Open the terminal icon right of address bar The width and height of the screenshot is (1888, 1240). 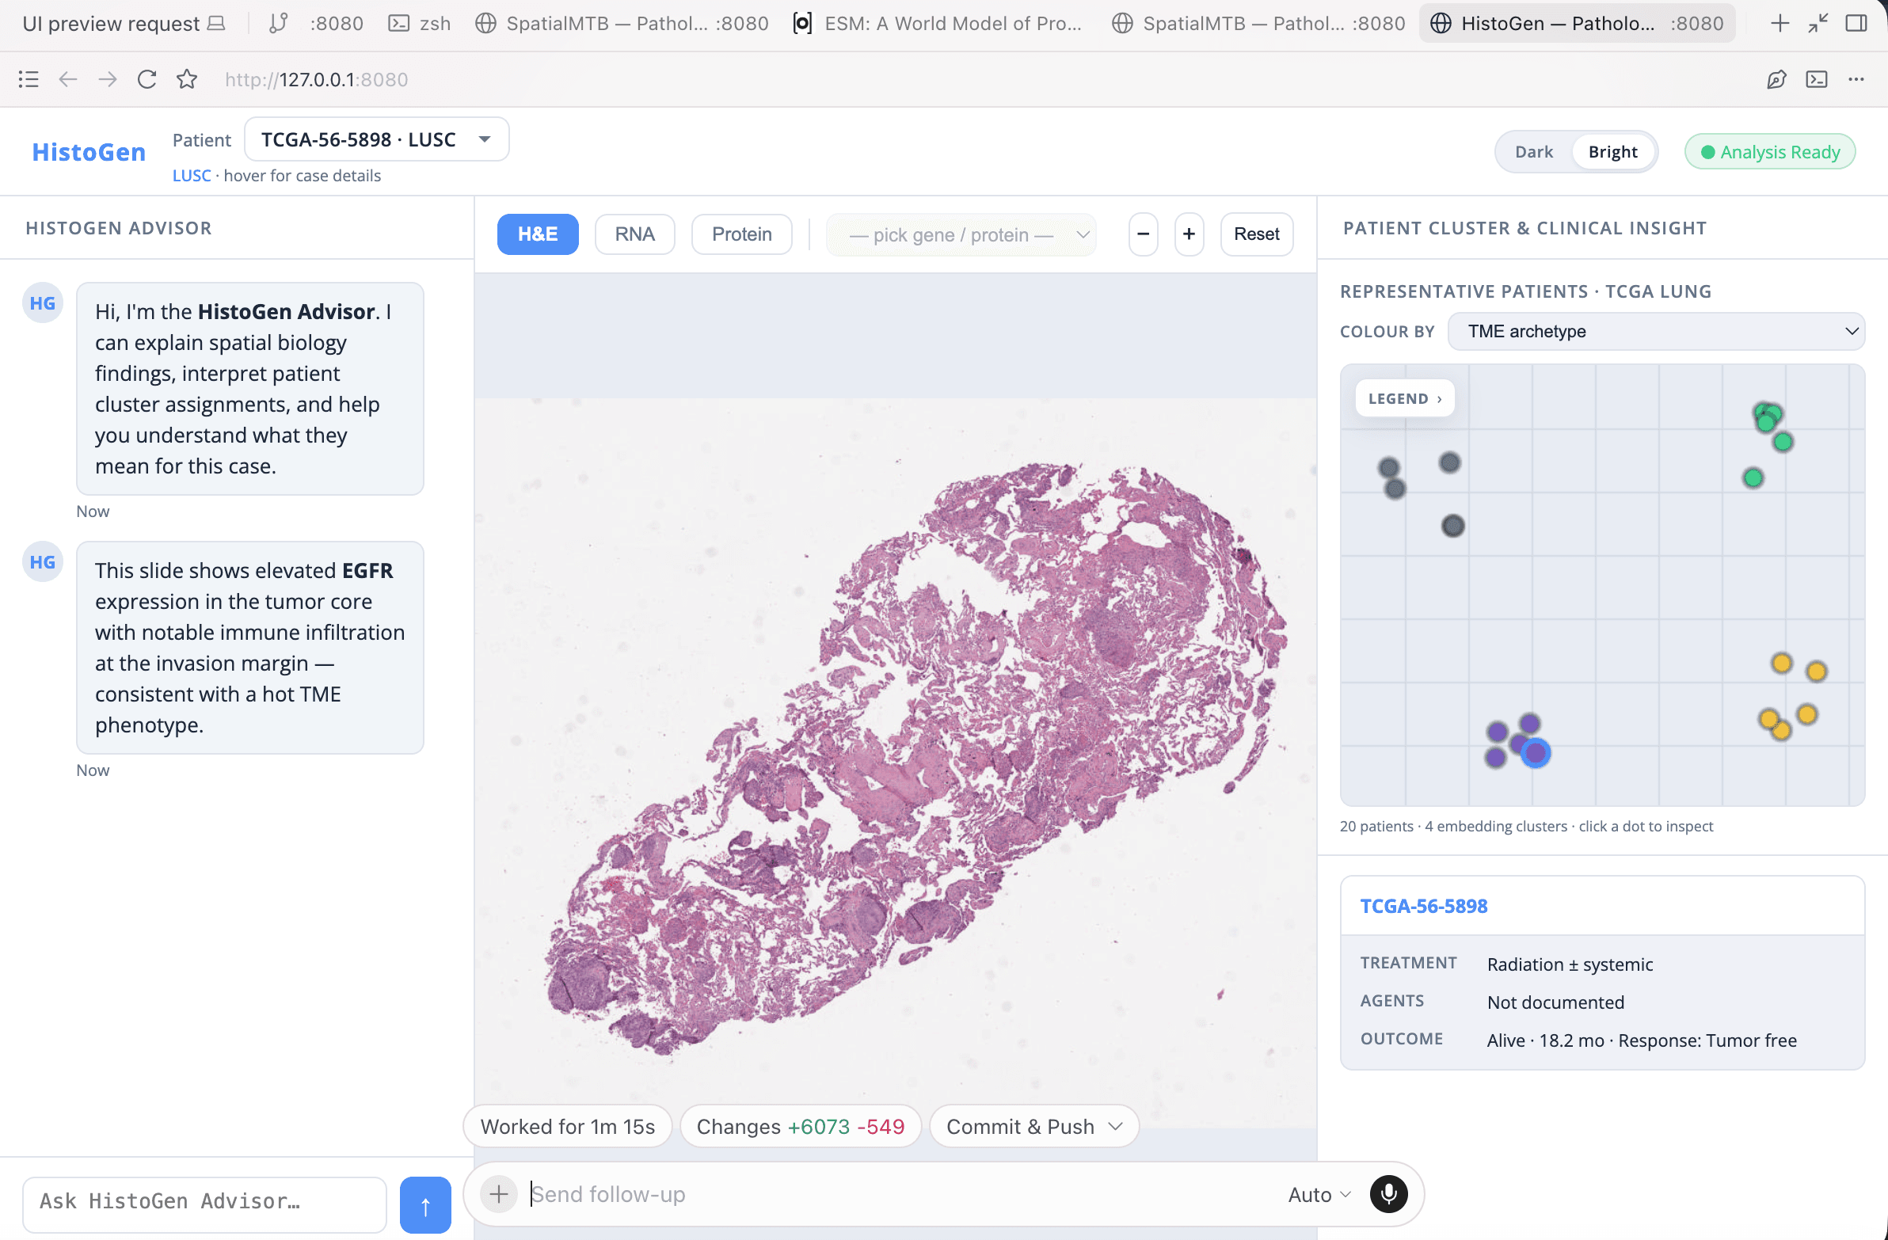(x=1817, y=79)
